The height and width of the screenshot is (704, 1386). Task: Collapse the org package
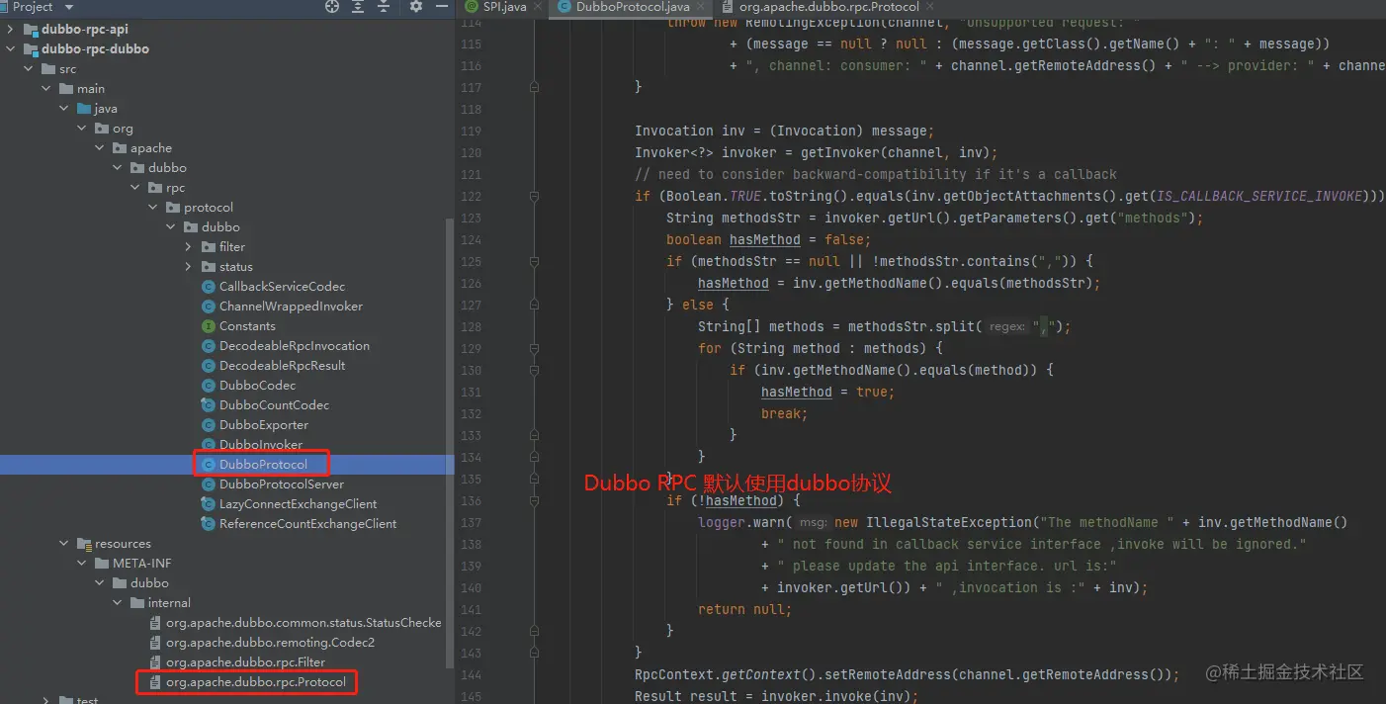(82, 129)
